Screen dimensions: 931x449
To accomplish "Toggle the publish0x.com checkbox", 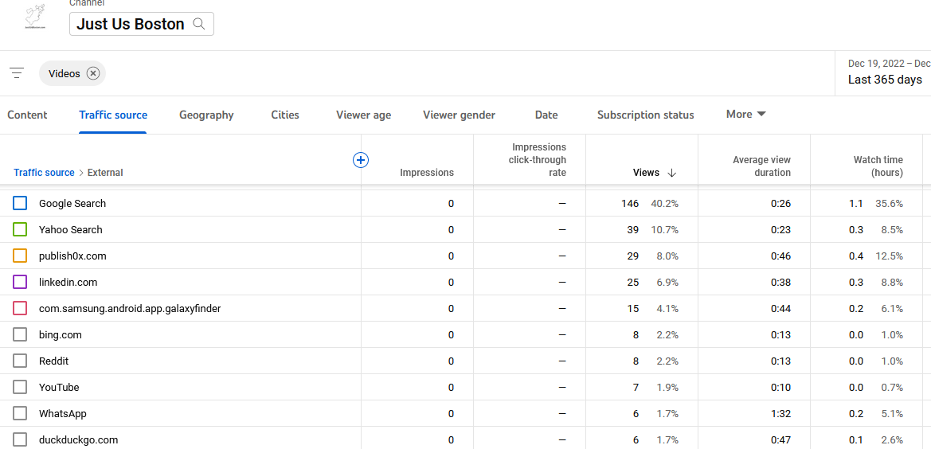I will [20, 256].
